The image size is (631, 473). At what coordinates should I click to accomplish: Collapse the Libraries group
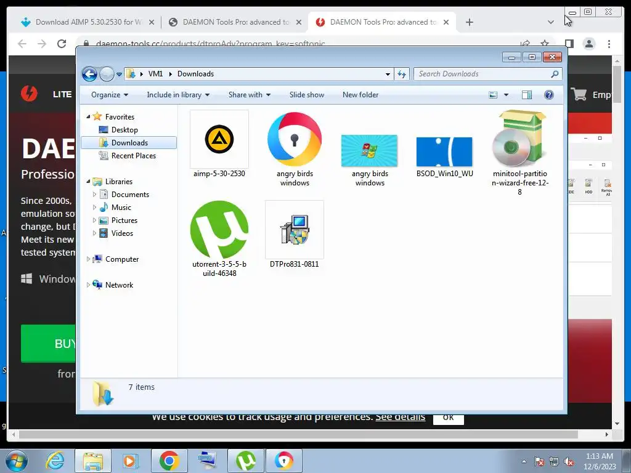tap(88, 182)
